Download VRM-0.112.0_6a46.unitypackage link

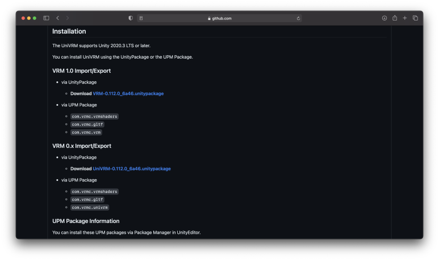pos(128,93)
